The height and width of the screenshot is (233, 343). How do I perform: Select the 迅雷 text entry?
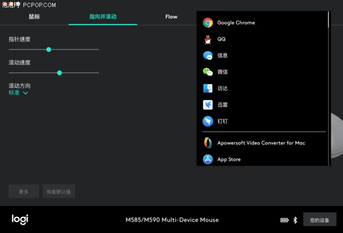click(x=222, y=105)
